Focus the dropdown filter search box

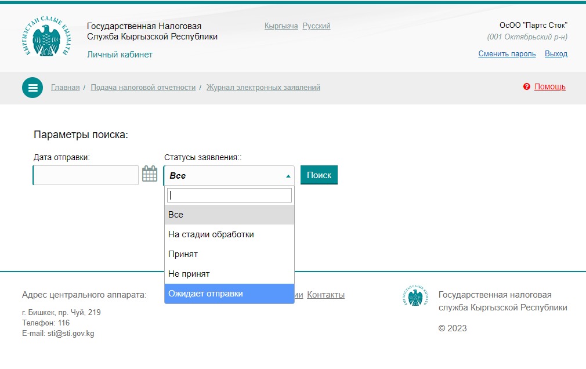pos(229,196)
